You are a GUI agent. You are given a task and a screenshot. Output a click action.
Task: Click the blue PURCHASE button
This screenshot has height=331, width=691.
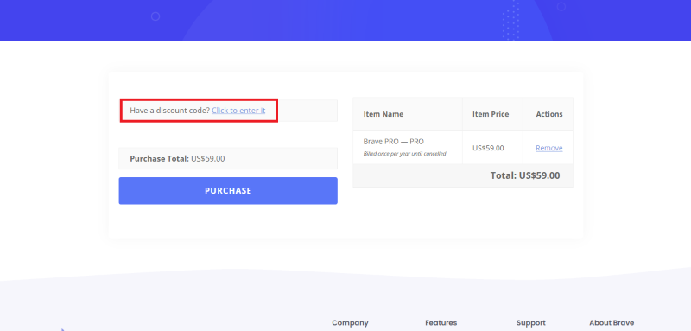228,191
